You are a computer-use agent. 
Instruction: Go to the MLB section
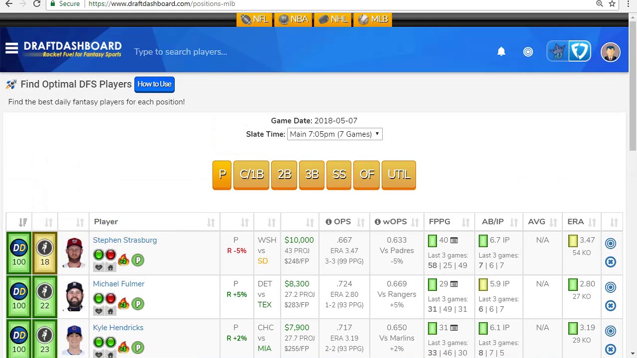[373, 19]
